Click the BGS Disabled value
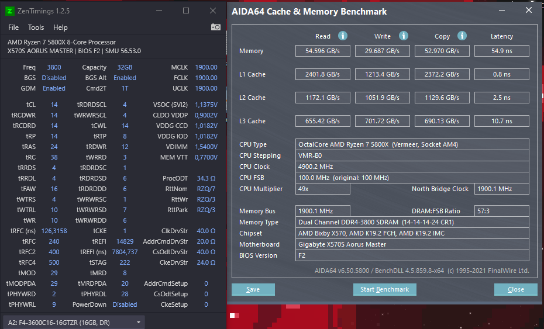The height and width of the screenshot is (329, 544). tap(54, 78)
